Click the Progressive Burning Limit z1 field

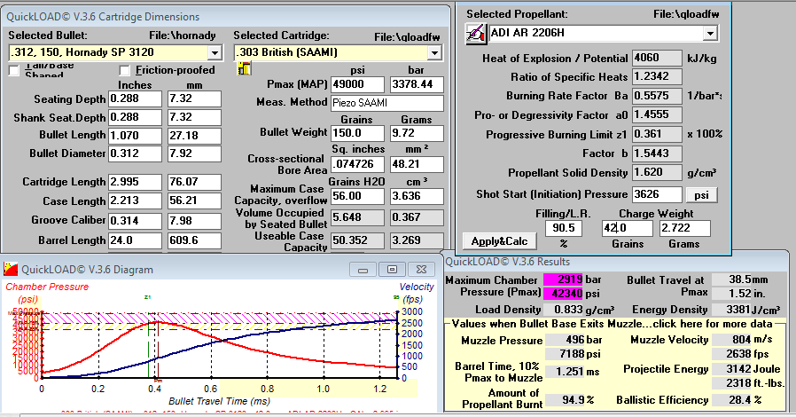tap(657, 135)
